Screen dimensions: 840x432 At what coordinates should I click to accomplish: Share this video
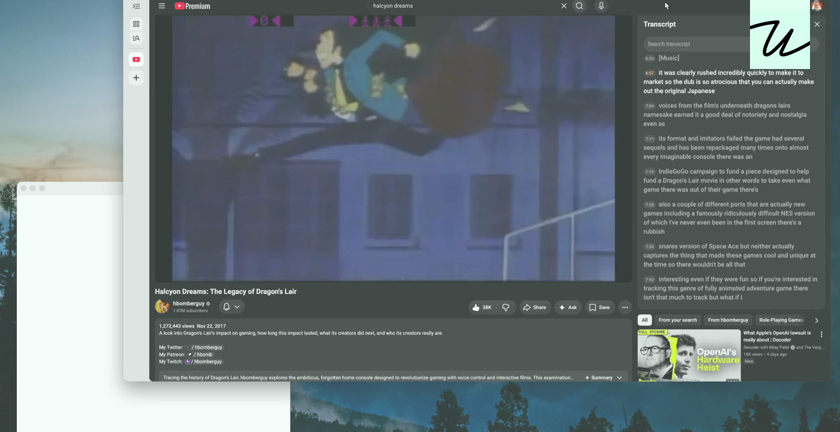(535, 307)
